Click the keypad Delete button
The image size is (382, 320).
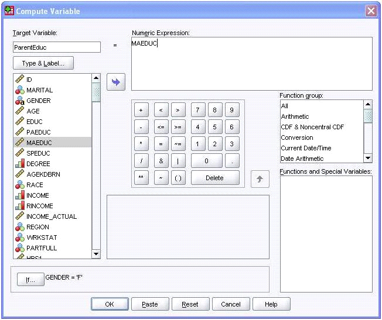point(215,178)
